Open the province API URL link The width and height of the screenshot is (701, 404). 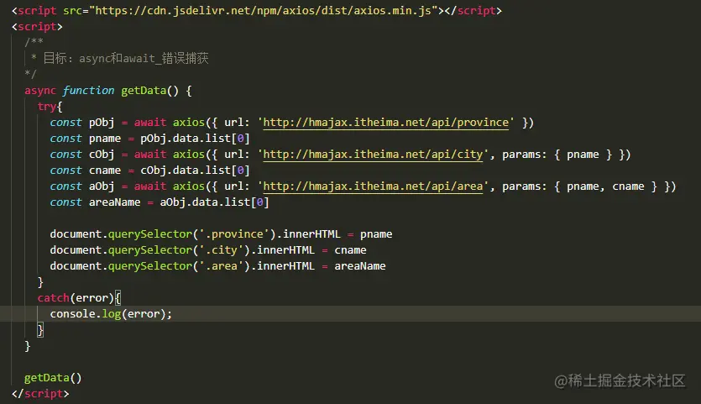coord(385,122)
